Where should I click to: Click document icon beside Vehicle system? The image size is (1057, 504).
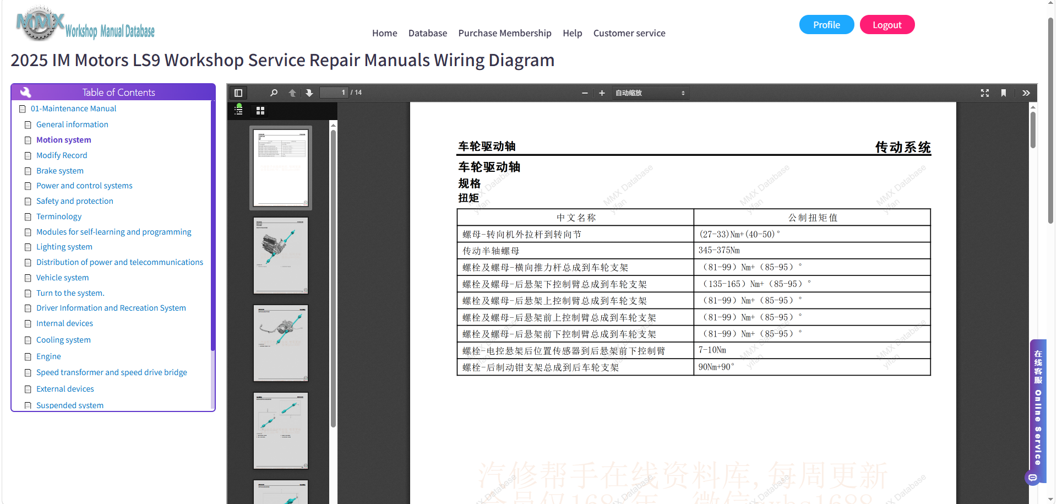(x=28, y=278)
